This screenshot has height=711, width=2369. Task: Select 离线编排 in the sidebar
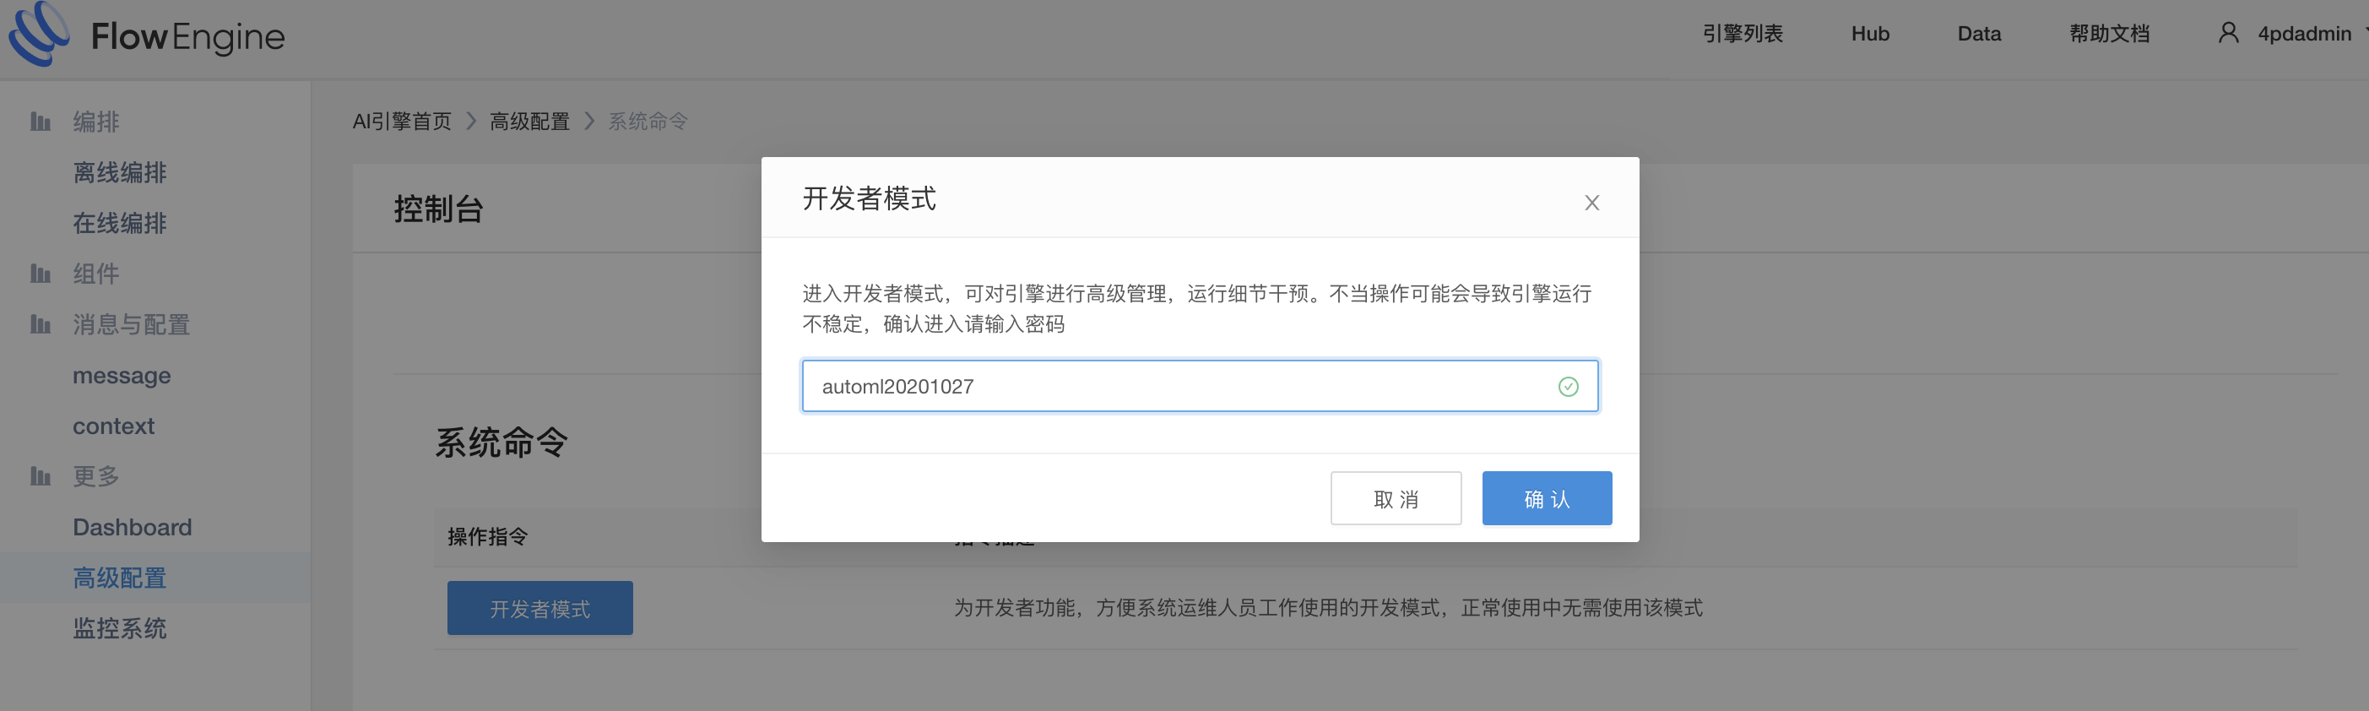(120, 172)
